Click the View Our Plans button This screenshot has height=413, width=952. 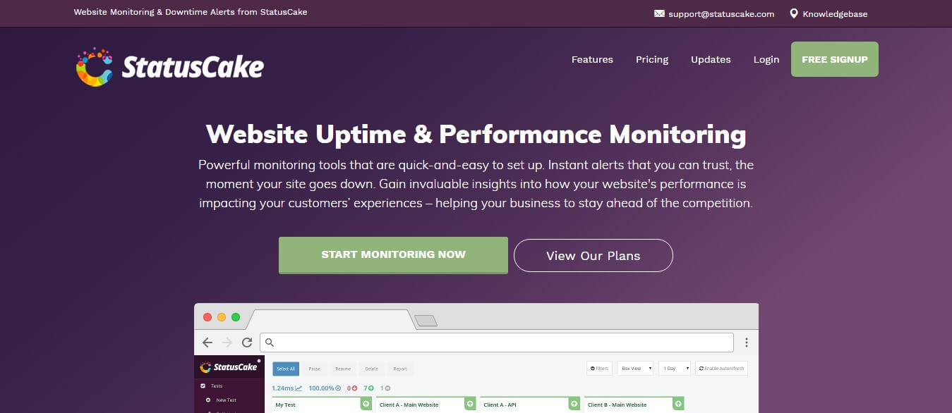coord(593,255)
